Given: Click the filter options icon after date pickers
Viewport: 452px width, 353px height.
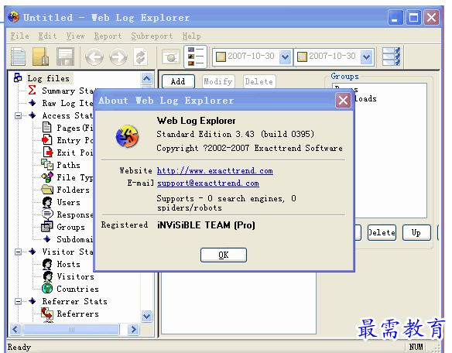Looking at the screenshot, I should (391, 57).
